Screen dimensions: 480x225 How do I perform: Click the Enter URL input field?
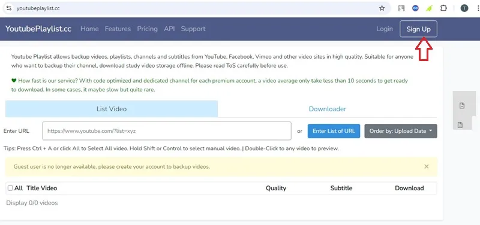(x=167, y=131)
